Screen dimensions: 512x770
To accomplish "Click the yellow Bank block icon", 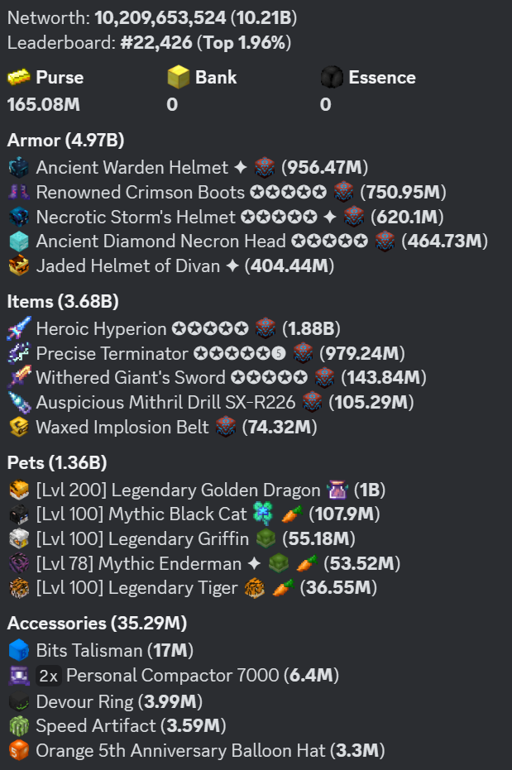I will 178,78.
